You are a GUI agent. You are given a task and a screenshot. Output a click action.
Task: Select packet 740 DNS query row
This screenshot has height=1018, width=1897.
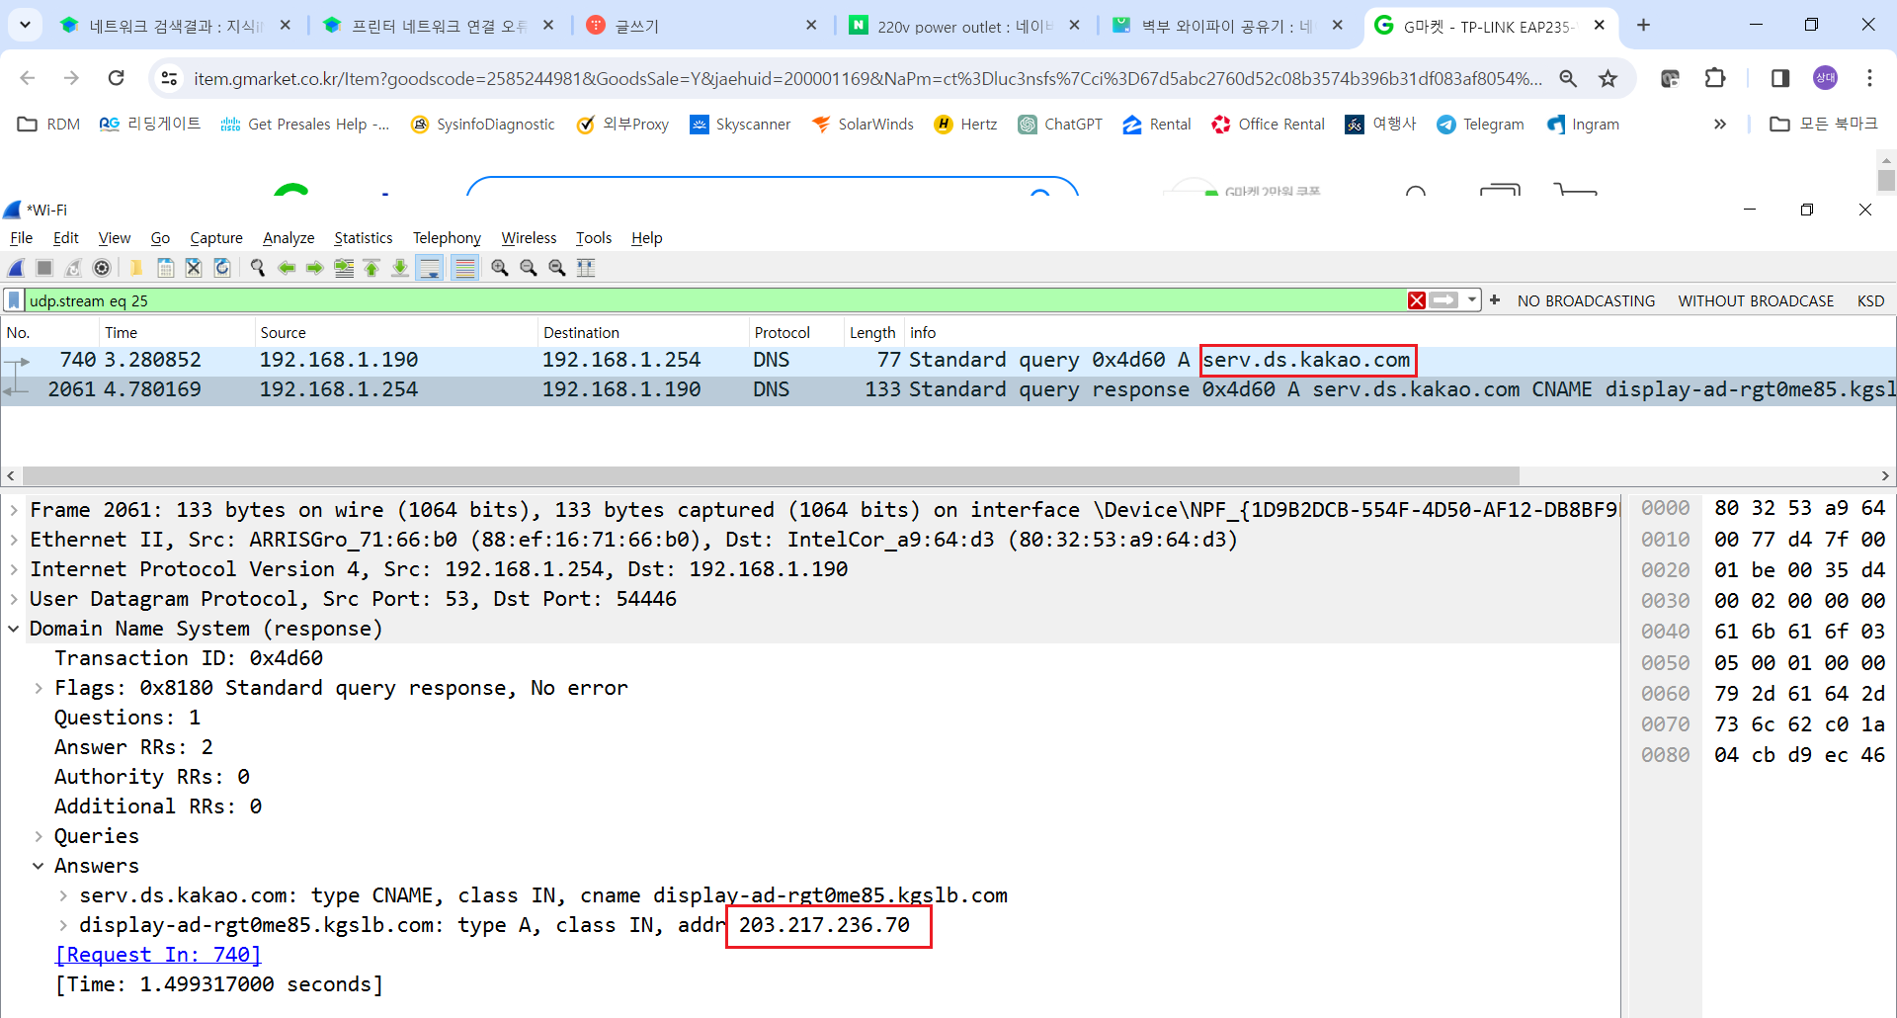pyautogui.click(x=948, y=360)
